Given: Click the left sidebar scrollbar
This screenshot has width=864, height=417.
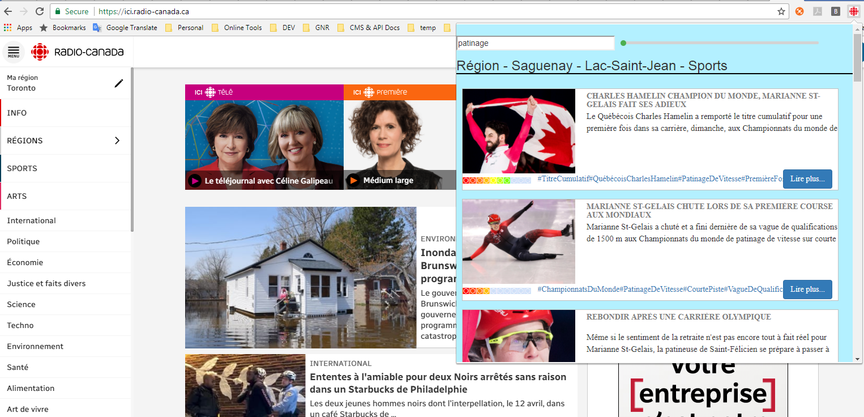Looking at the screenshot, I should tap(132, 150).
